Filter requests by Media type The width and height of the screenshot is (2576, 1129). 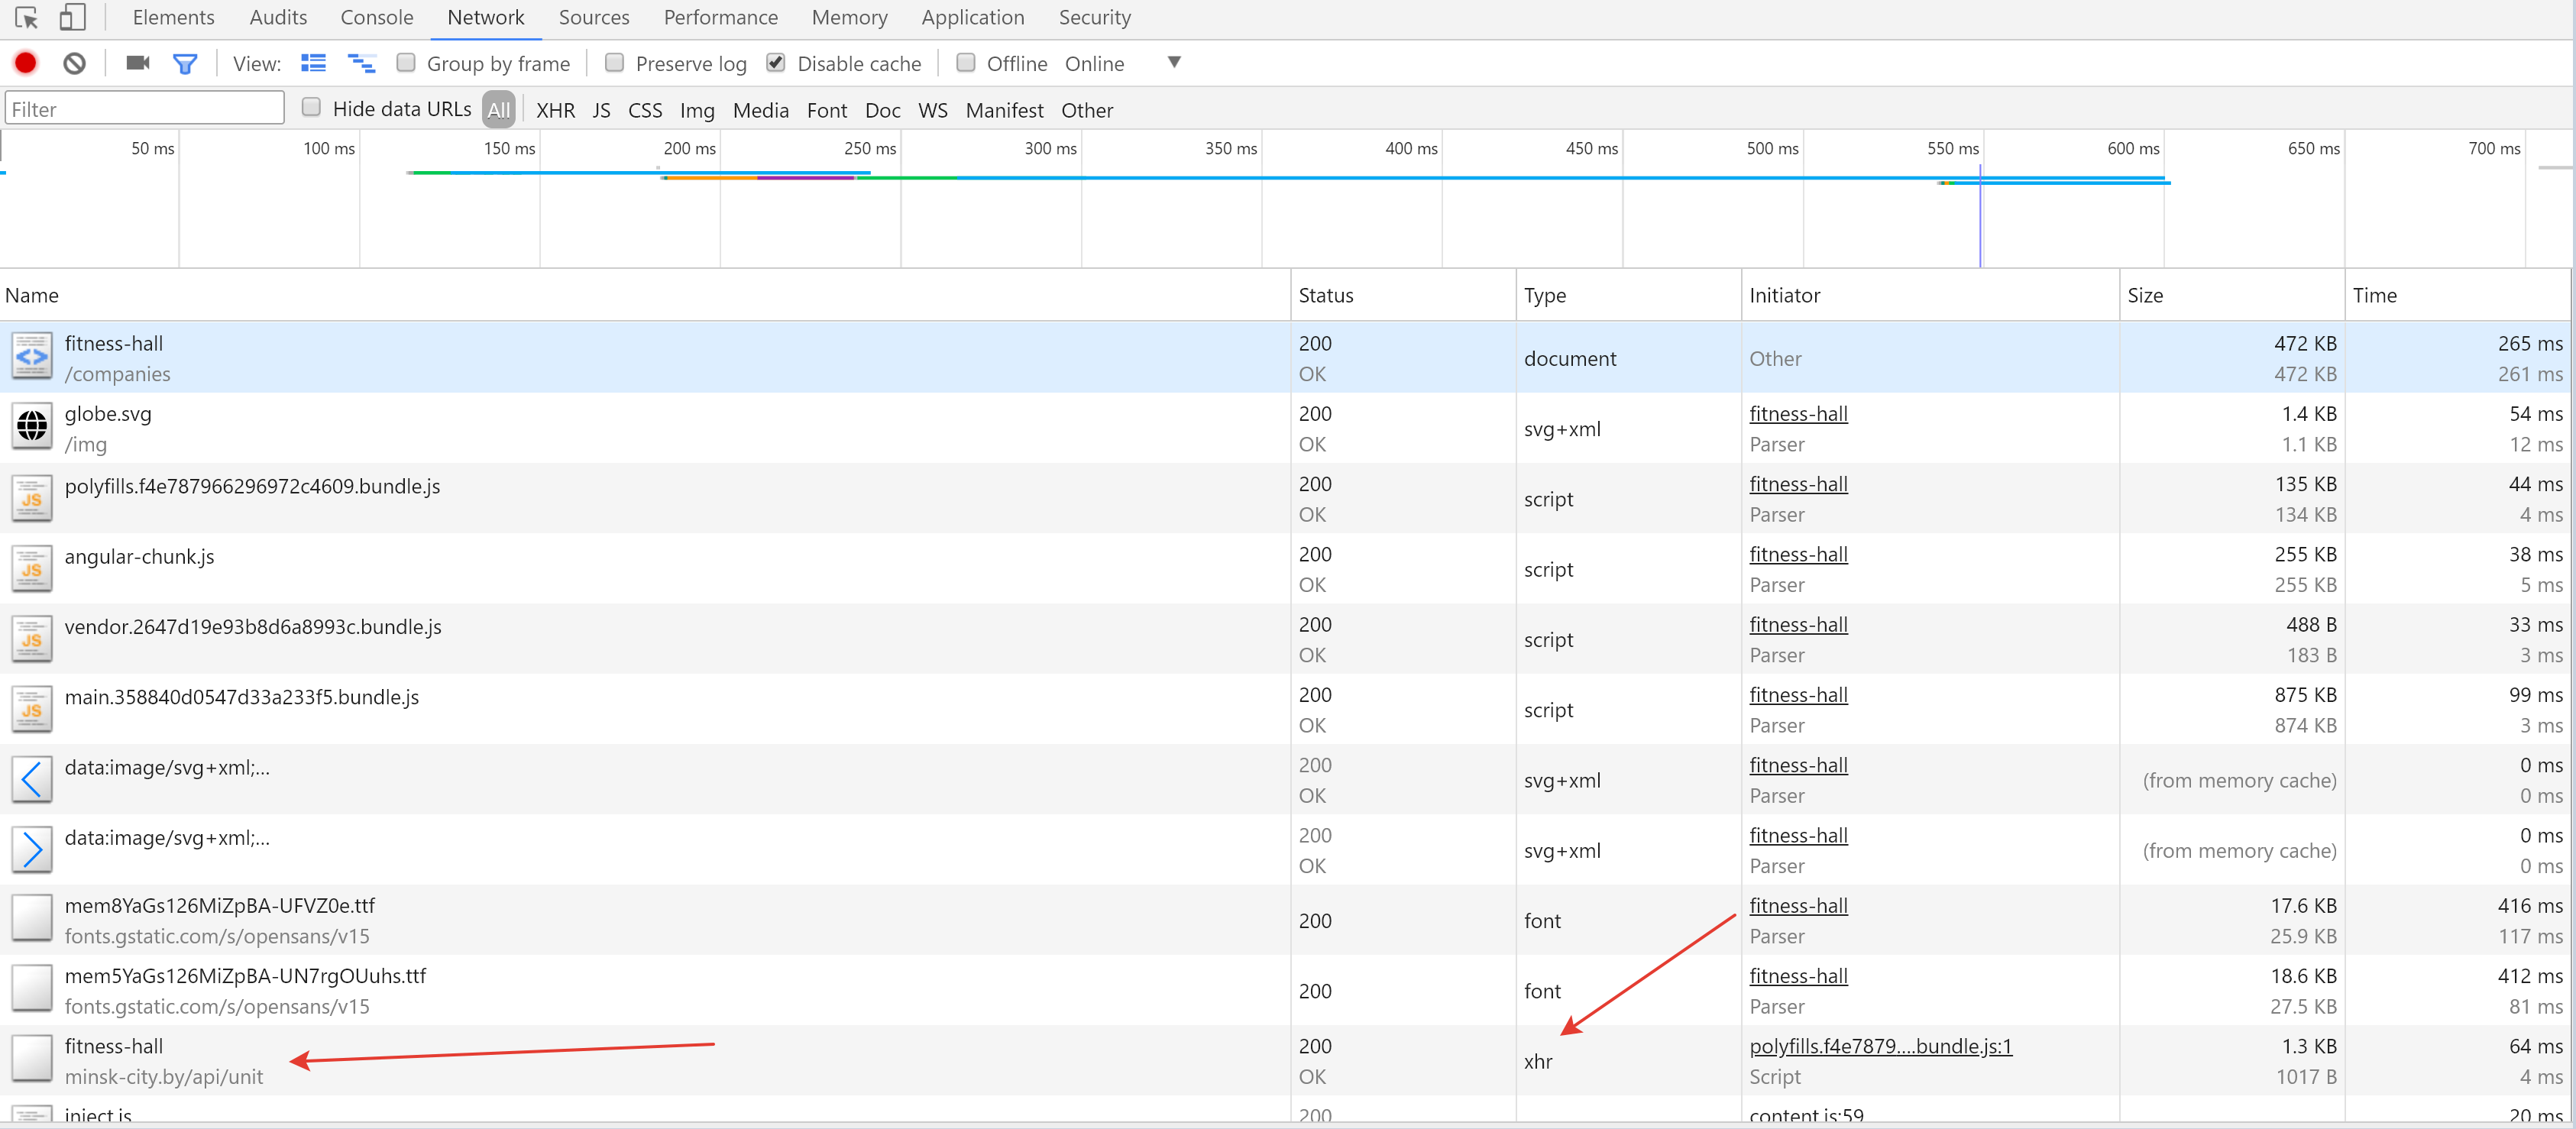[x=760, y=110]
